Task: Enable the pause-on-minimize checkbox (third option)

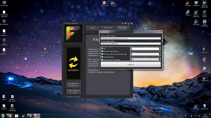Action: point(102,54)
